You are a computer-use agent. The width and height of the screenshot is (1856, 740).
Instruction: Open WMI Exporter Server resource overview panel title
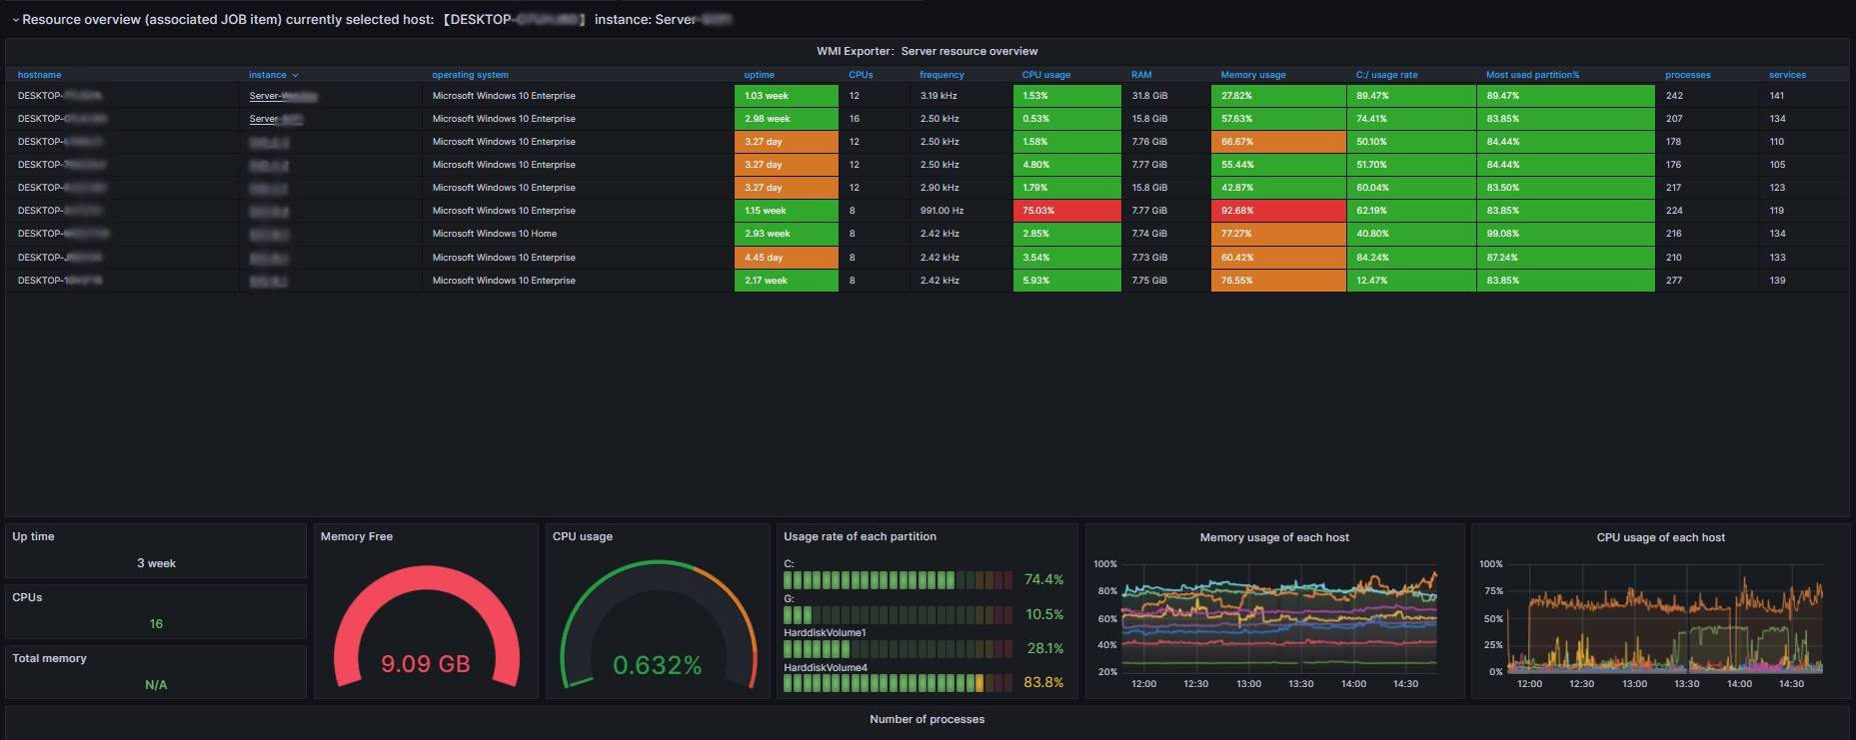point(927,51)
